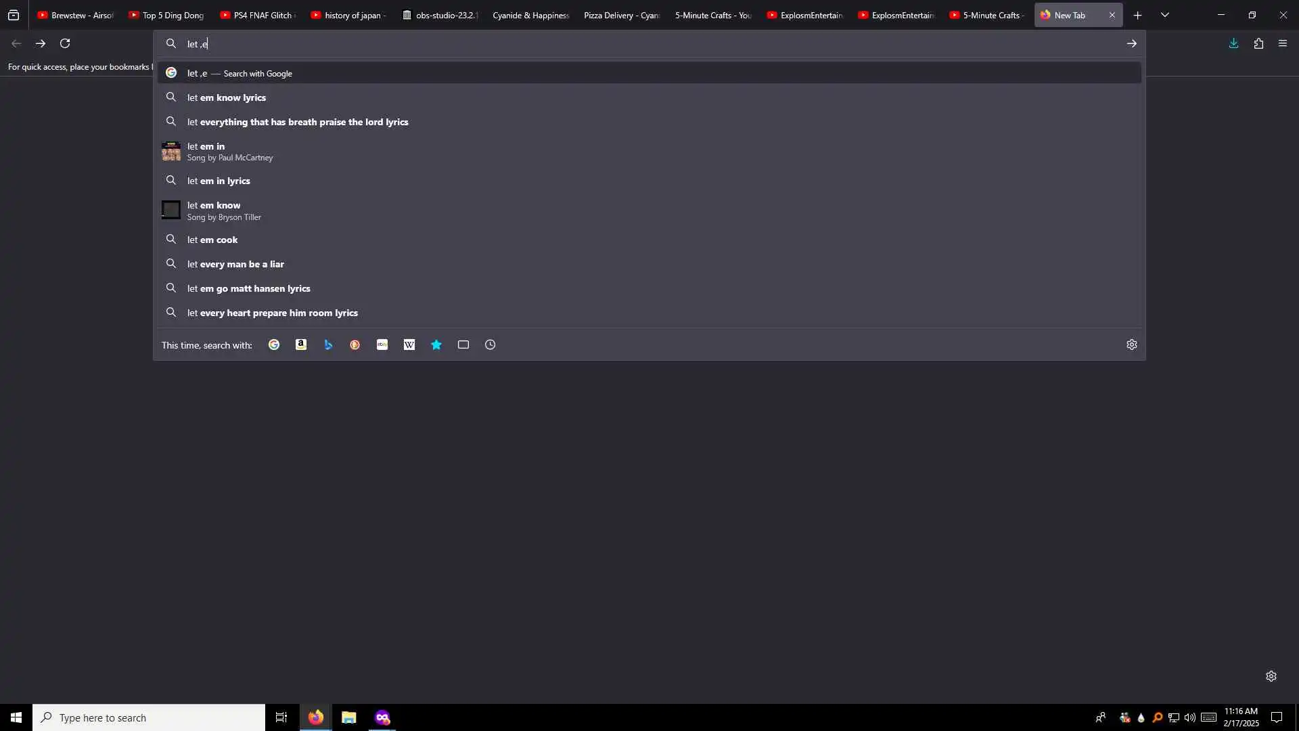Search history using clock icon
This screenshot has height=731, width=1299.
(x=491, y=345)
